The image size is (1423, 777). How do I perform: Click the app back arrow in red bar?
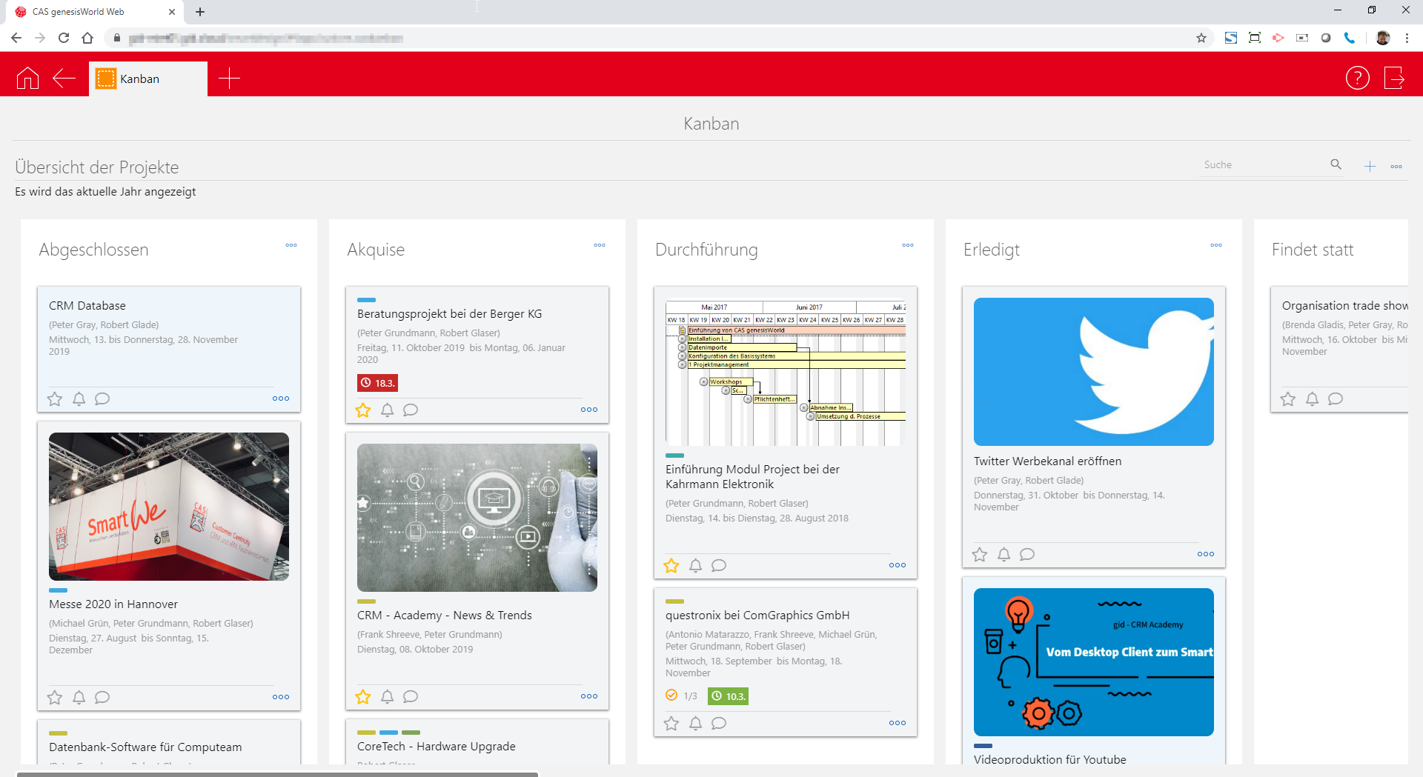coord(64,78)
